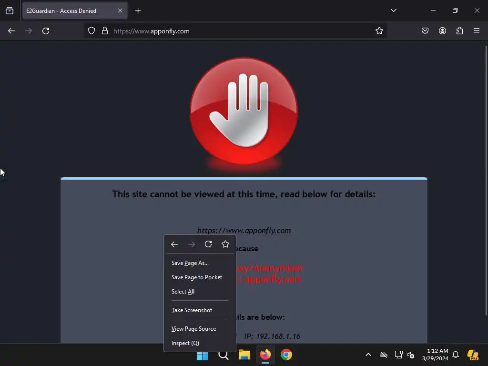Choose Select All in context menu
This screenshot has width=488, height=366.
[200, 292]
